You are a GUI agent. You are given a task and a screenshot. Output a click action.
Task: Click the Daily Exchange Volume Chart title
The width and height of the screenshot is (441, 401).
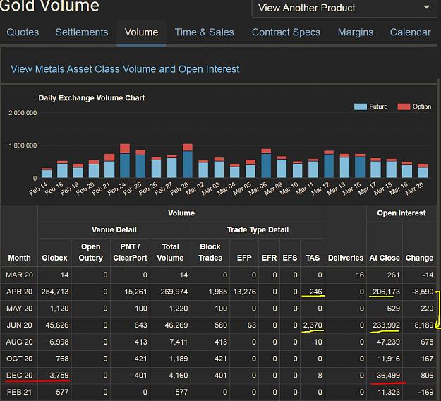[x=92, y=98]
